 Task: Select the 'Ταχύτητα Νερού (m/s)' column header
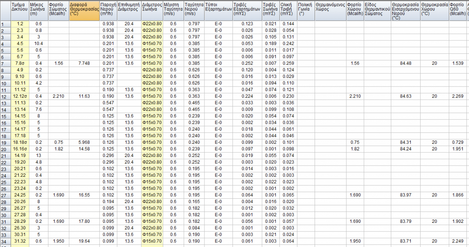click(194, 11)
